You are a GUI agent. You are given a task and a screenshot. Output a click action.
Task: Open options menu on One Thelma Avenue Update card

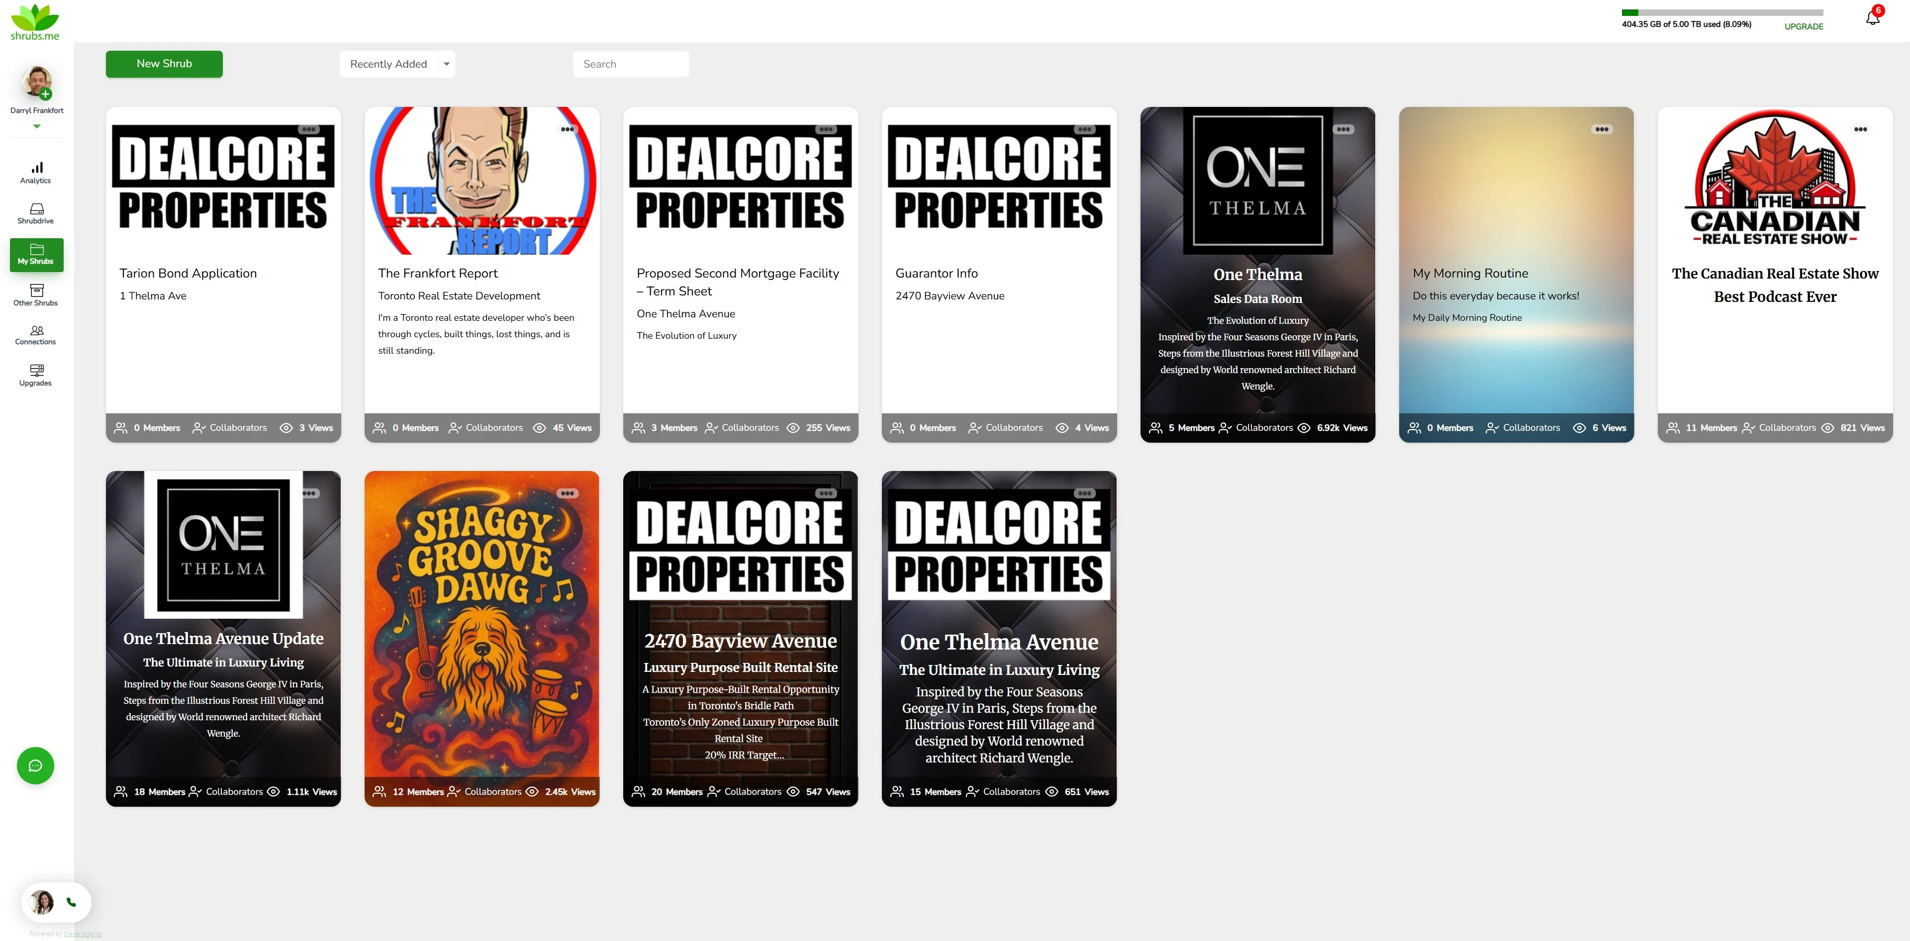tap(308, 493)
